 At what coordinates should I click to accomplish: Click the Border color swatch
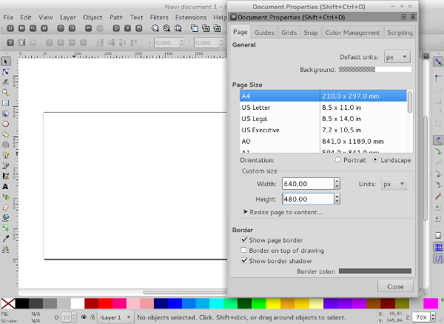(375, 271)
